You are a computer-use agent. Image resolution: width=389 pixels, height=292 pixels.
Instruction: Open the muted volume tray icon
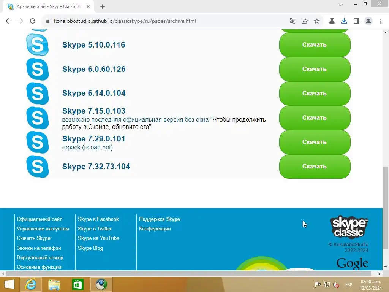click(336, 285)
